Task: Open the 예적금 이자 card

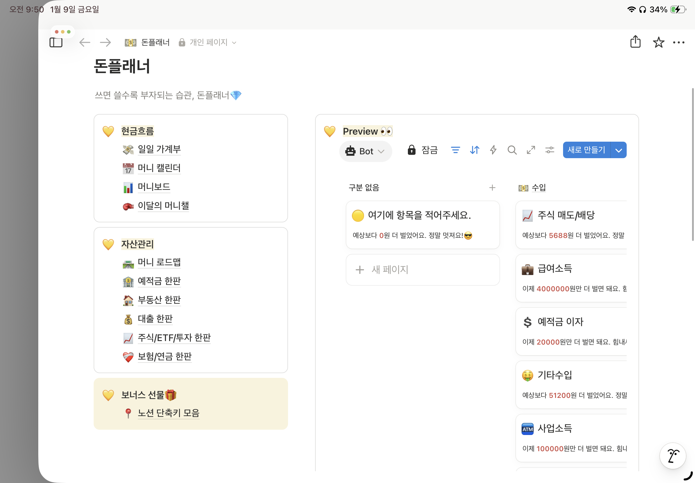Action: tap(571, 331)
